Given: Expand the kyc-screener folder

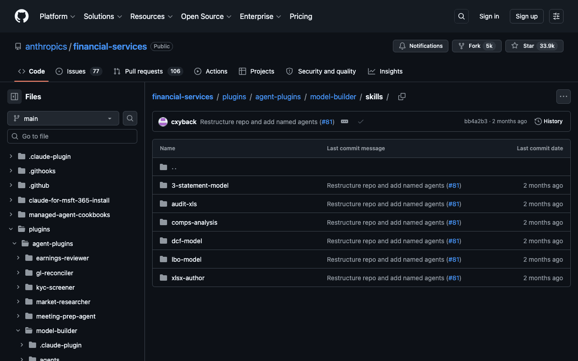Looking at the screenshot, I should pos(18,287).
